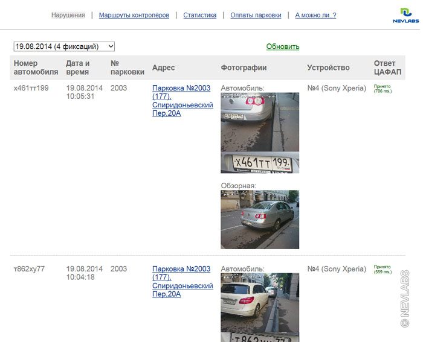Open address link for car т862ху77
The image size is (423, 342).
coord(182,281)
